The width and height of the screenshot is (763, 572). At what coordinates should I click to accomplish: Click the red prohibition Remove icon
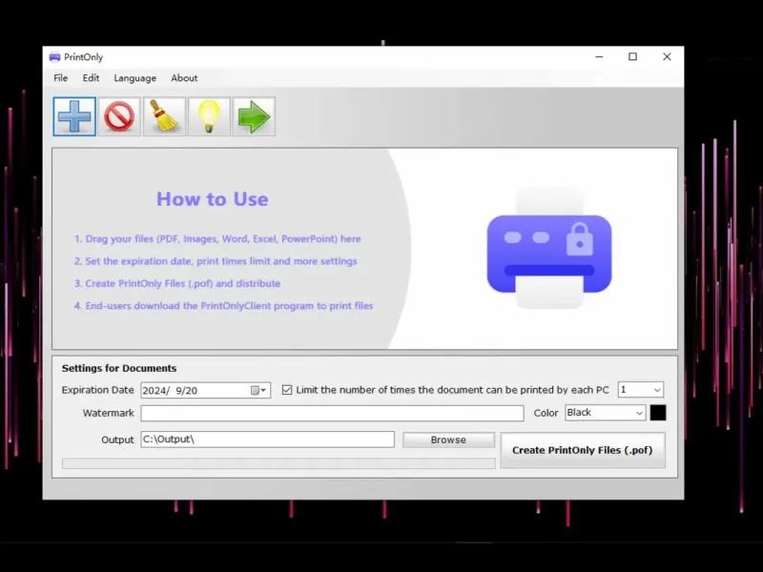pos(119,116)
